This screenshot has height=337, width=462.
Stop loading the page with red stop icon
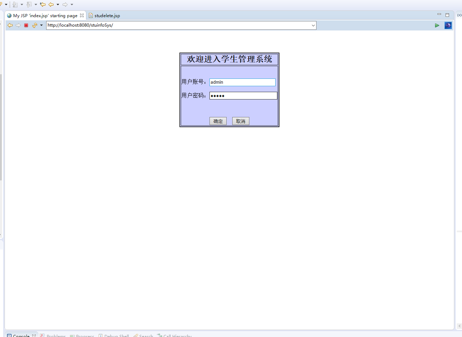[x=26, y=25]
